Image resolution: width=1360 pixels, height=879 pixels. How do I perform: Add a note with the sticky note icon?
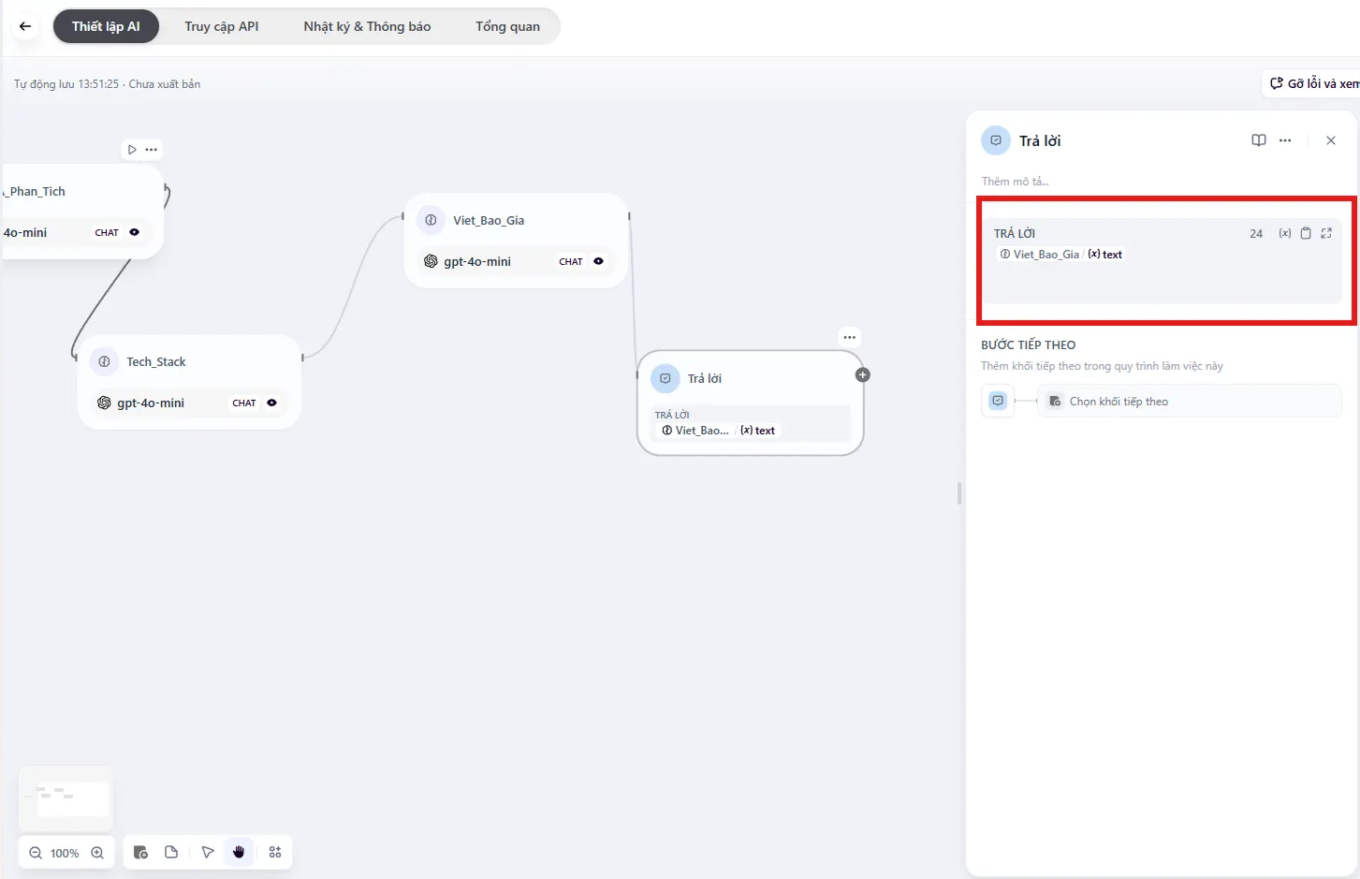coord(171,852)
